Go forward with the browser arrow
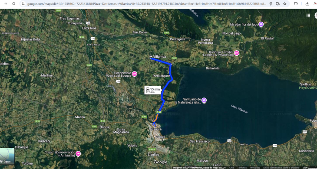Image resolution: width=317 pixels, height=169 pixels. 6,3
